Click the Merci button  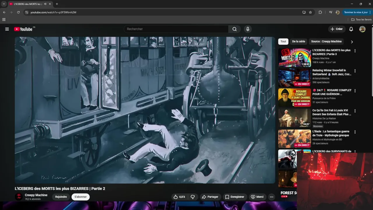[x=257, y=197]
